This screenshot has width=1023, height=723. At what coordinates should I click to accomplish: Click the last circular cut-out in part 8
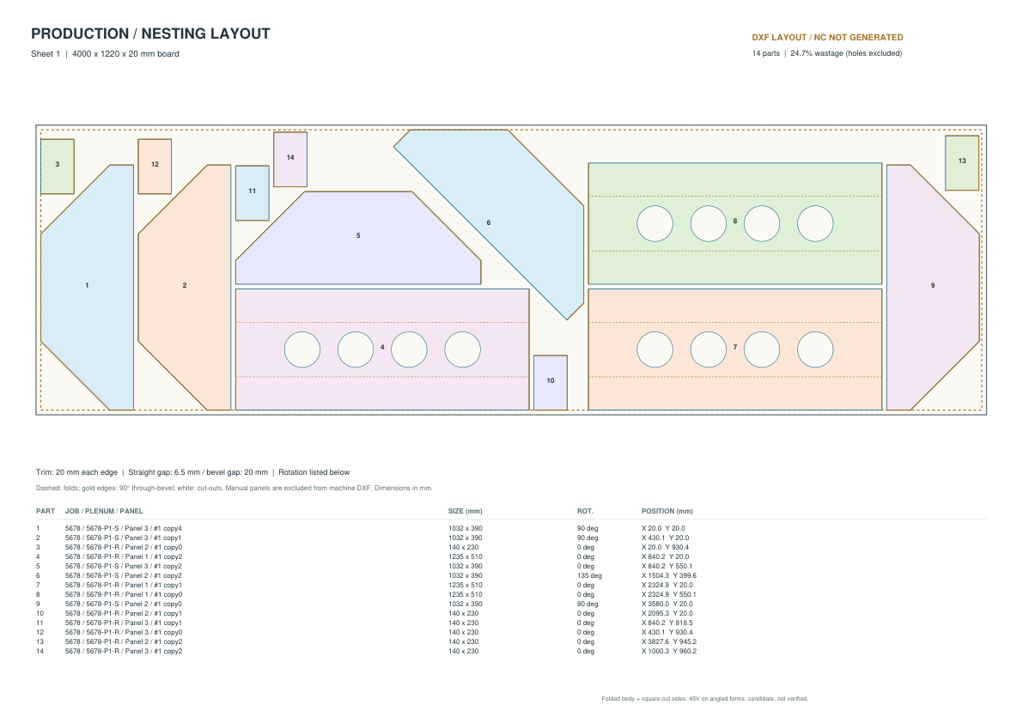coord(815,223)
